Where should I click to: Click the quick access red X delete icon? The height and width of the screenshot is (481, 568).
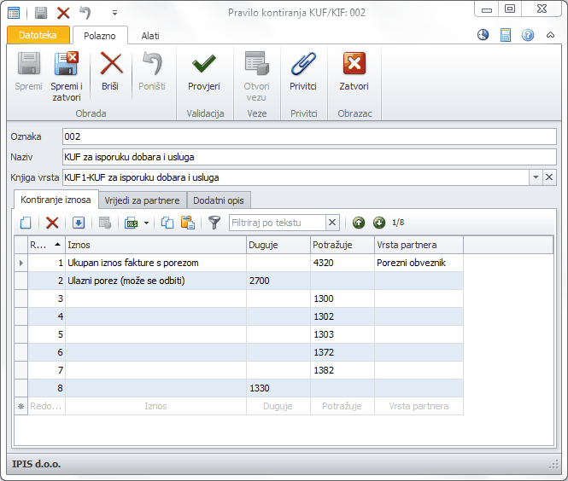click(x=63, y=13)
